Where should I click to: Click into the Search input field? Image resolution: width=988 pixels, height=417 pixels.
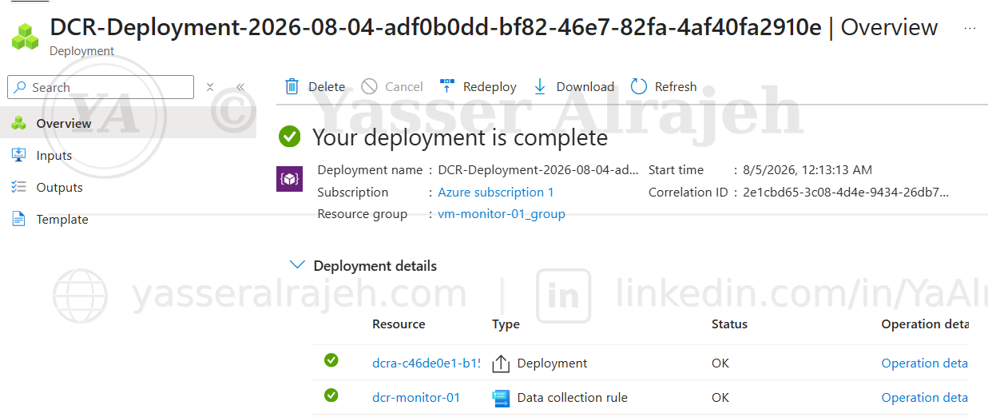click(x=101, y=87)
